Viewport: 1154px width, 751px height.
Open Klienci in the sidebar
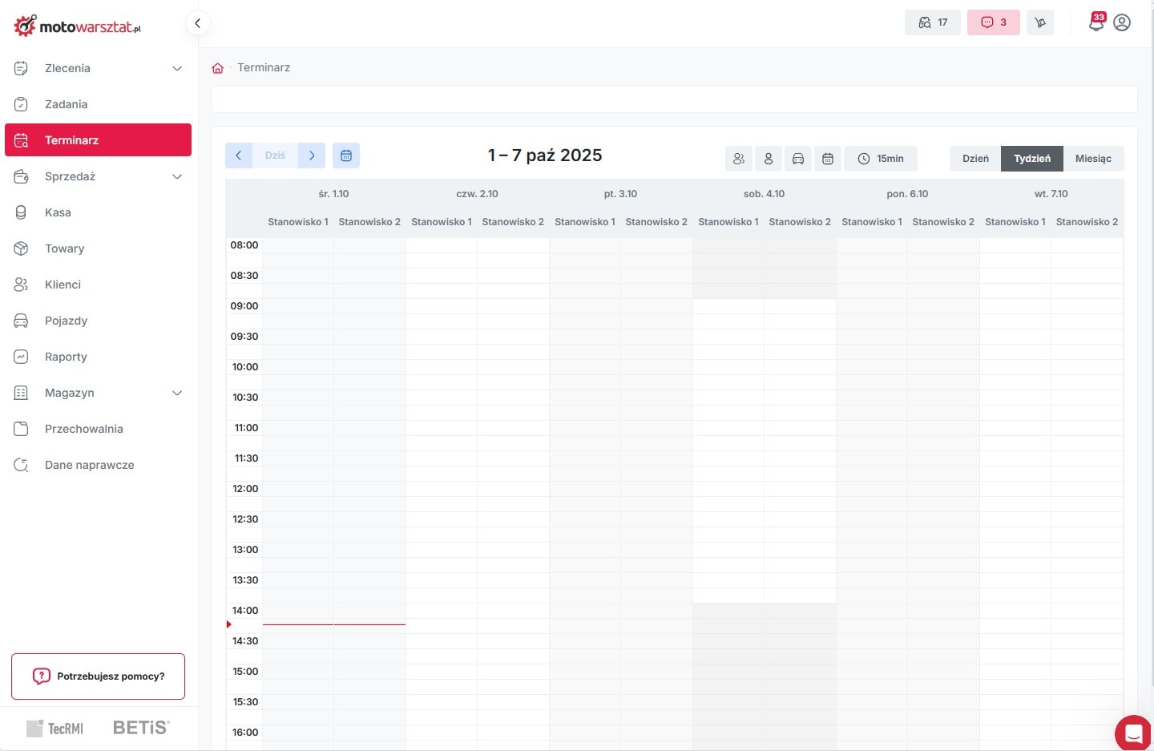pos(63,285)
